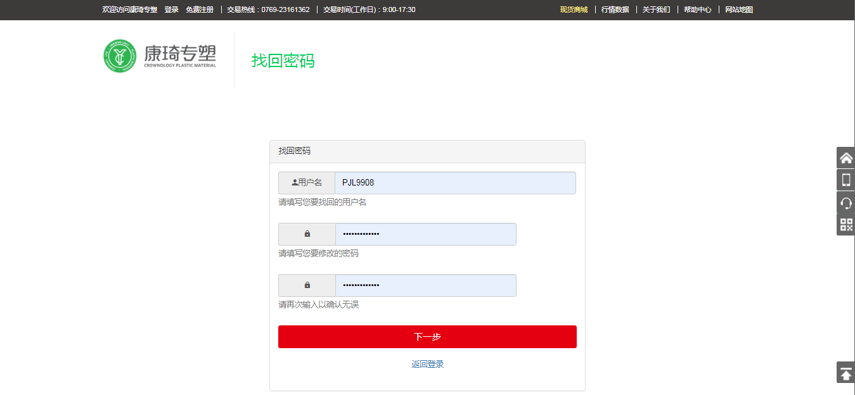Viewport: 855px width, 395px height.
Task: Open customer service headset icon
Action: point(845,203)
